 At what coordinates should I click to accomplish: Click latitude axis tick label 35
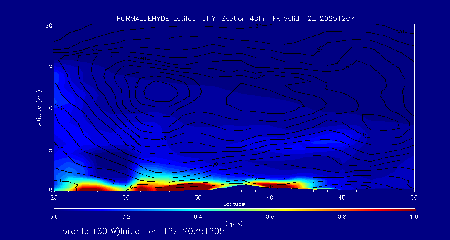coord(198,197)
